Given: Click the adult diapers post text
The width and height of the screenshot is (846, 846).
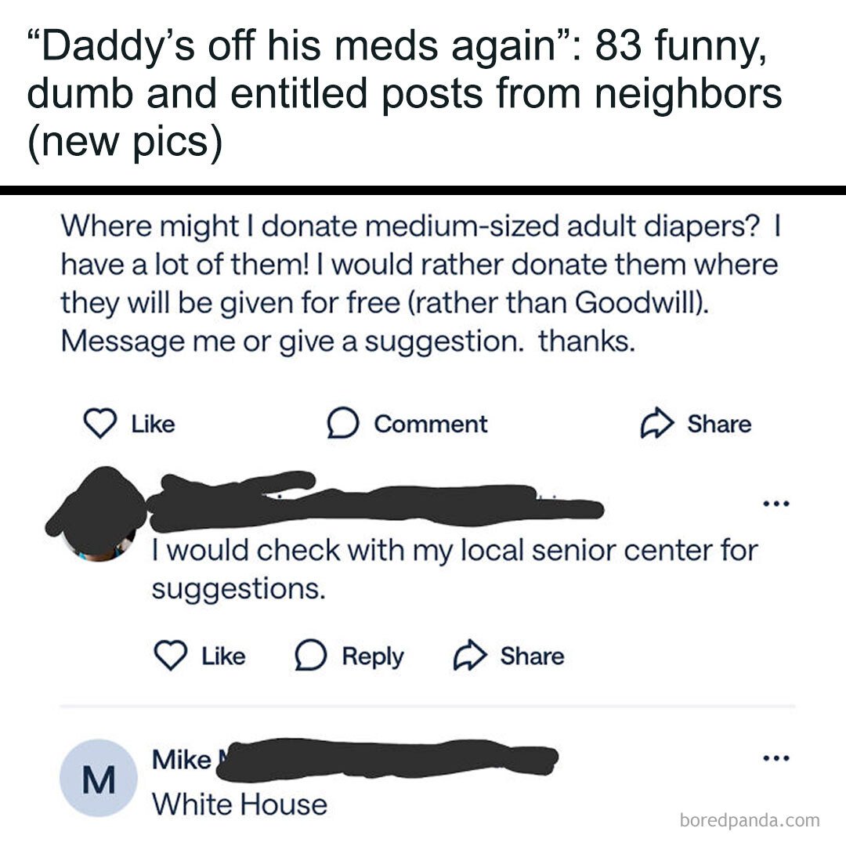Looking at the screenshot, I should tap(419, 284).
